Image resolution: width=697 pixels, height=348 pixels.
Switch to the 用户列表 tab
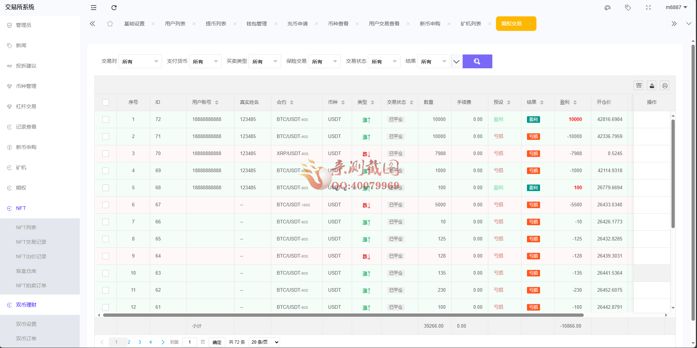pos(175,24)
